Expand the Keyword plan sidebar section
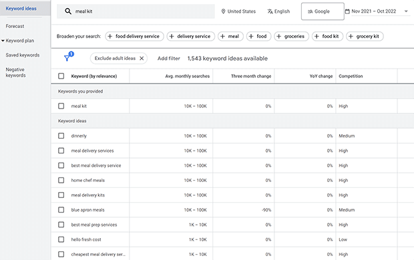The image size is (414, 260). [17, 41]
